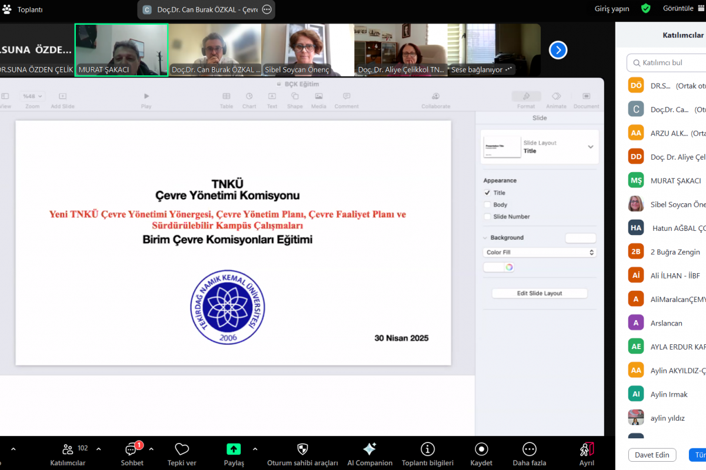Screen dimensions: 706x470
Task: Select Doç. Dr. Aliye Çelikkol video thumbnail
Action: pyautogui.click(x=401, y=50)
